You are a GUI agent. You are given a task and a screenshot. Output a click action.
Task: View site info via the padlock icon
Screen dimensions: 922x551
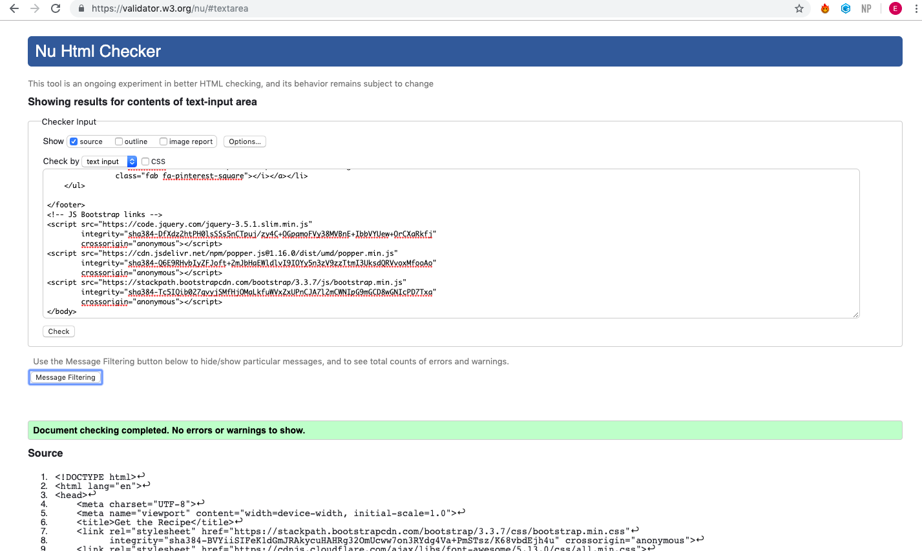81,8
